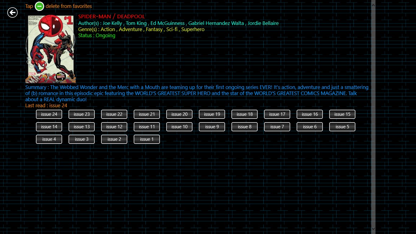This screenshot has height=234, width=416.
Task: Open issue 20
Action: (x=179, y=114)
